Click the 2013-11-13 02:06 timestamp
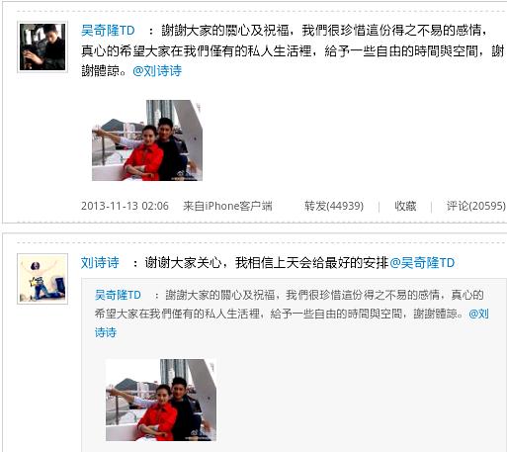This screenshot has width=507, height=452. click(125, 206)
